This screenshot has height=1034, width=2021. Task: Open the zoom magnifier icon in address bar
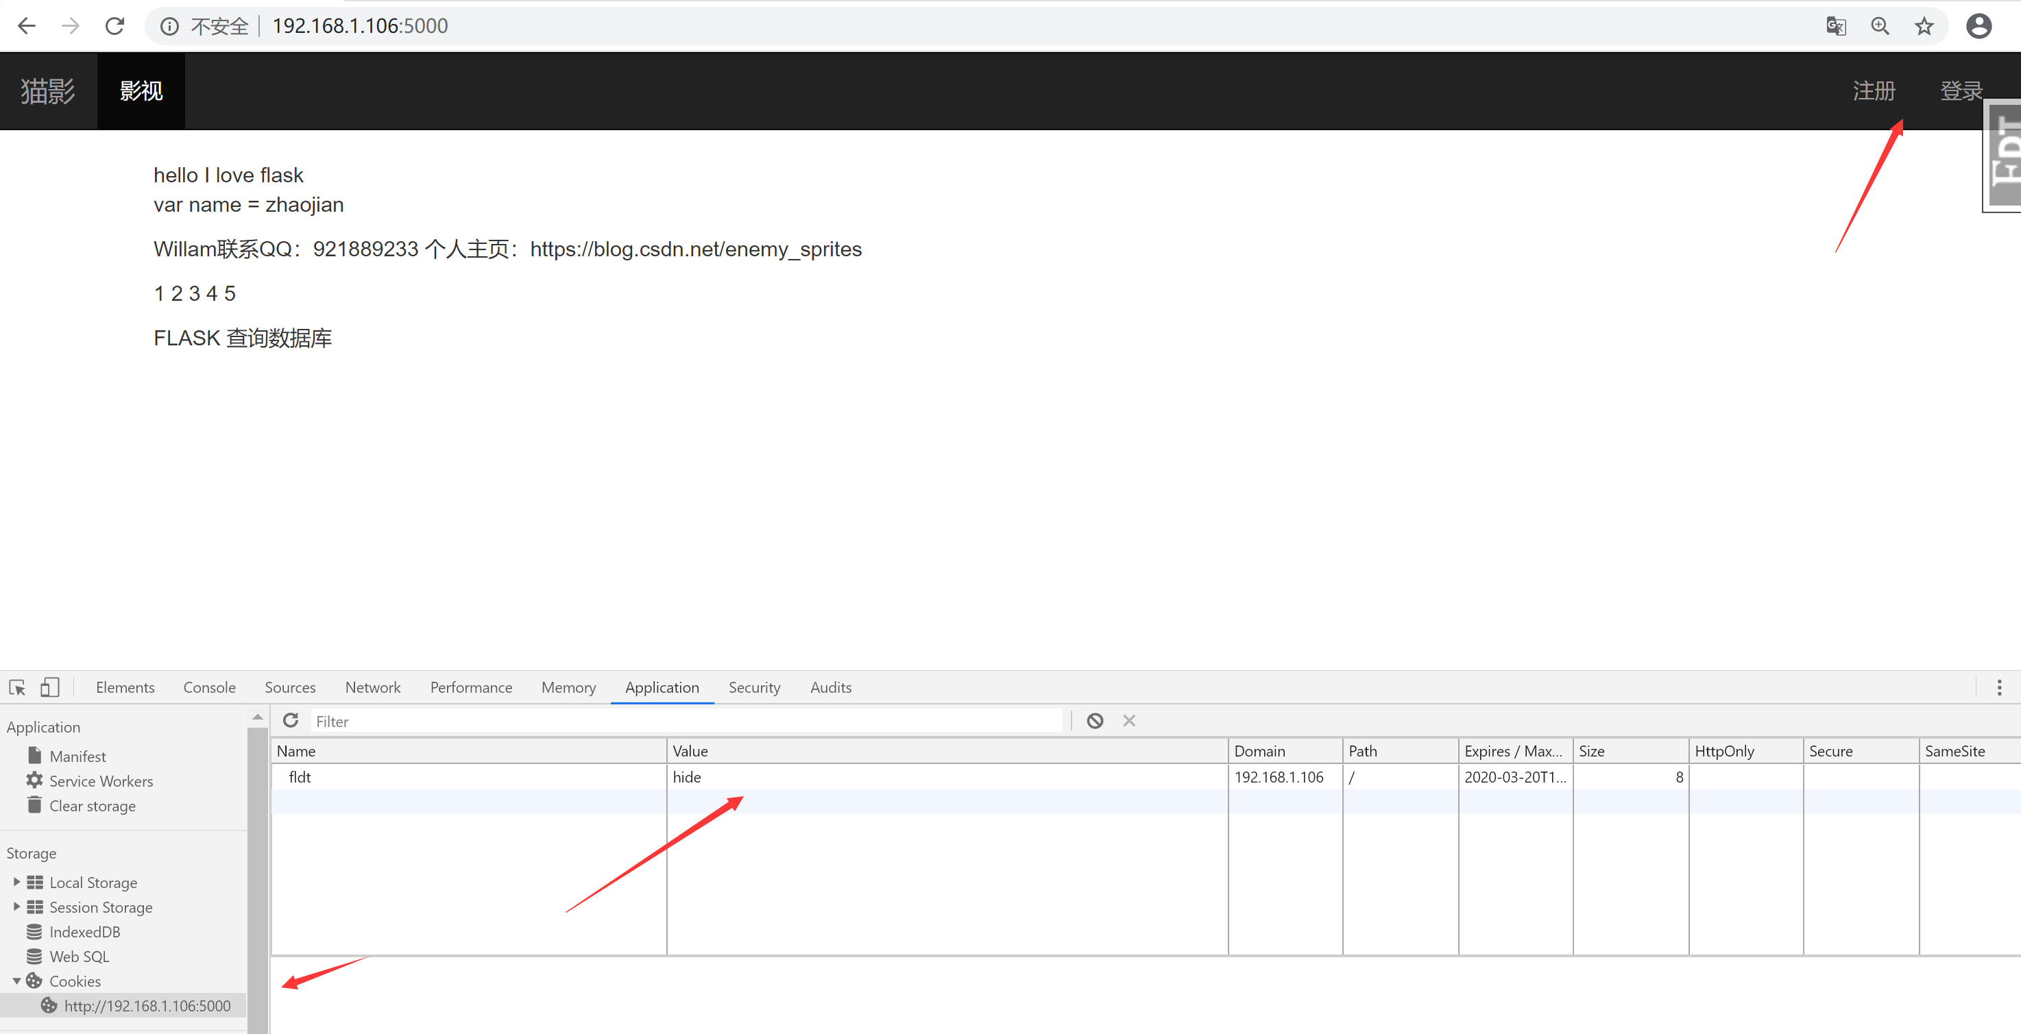pos(1880,26)
